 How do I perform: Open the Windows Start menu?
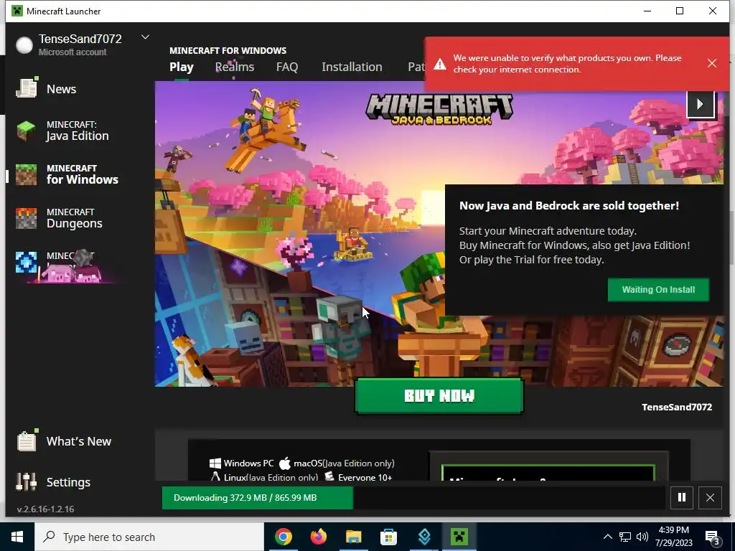point(17,537)
